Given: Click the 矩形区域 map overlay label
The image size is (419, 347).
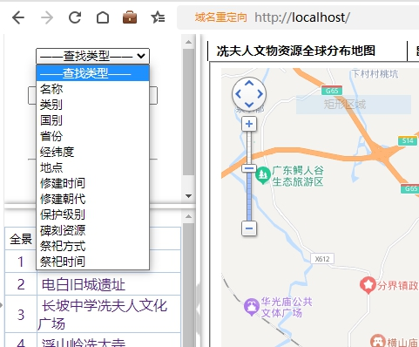Looking at the screenshot, I should point(345,105).
